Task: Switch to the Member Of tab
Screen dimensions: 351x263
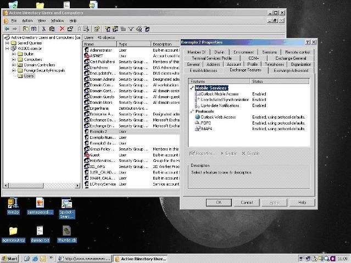Action: [197, 52]
